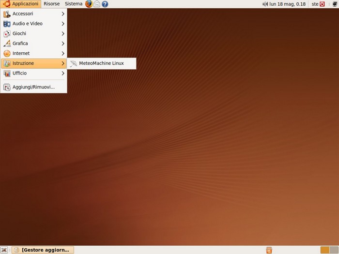Click the MeteoMachine umbrella icon
The height and width of the screenshot is (254, 339).
[74, 63]
